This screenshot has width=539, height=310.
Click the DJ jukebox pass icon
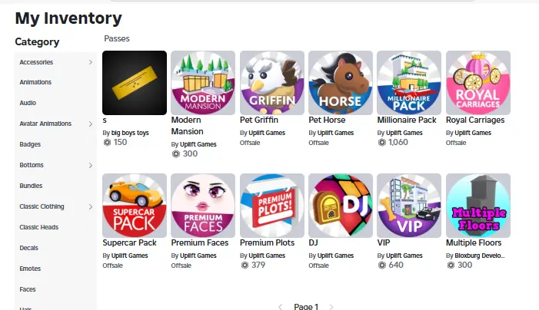click(x=341, y=206)
